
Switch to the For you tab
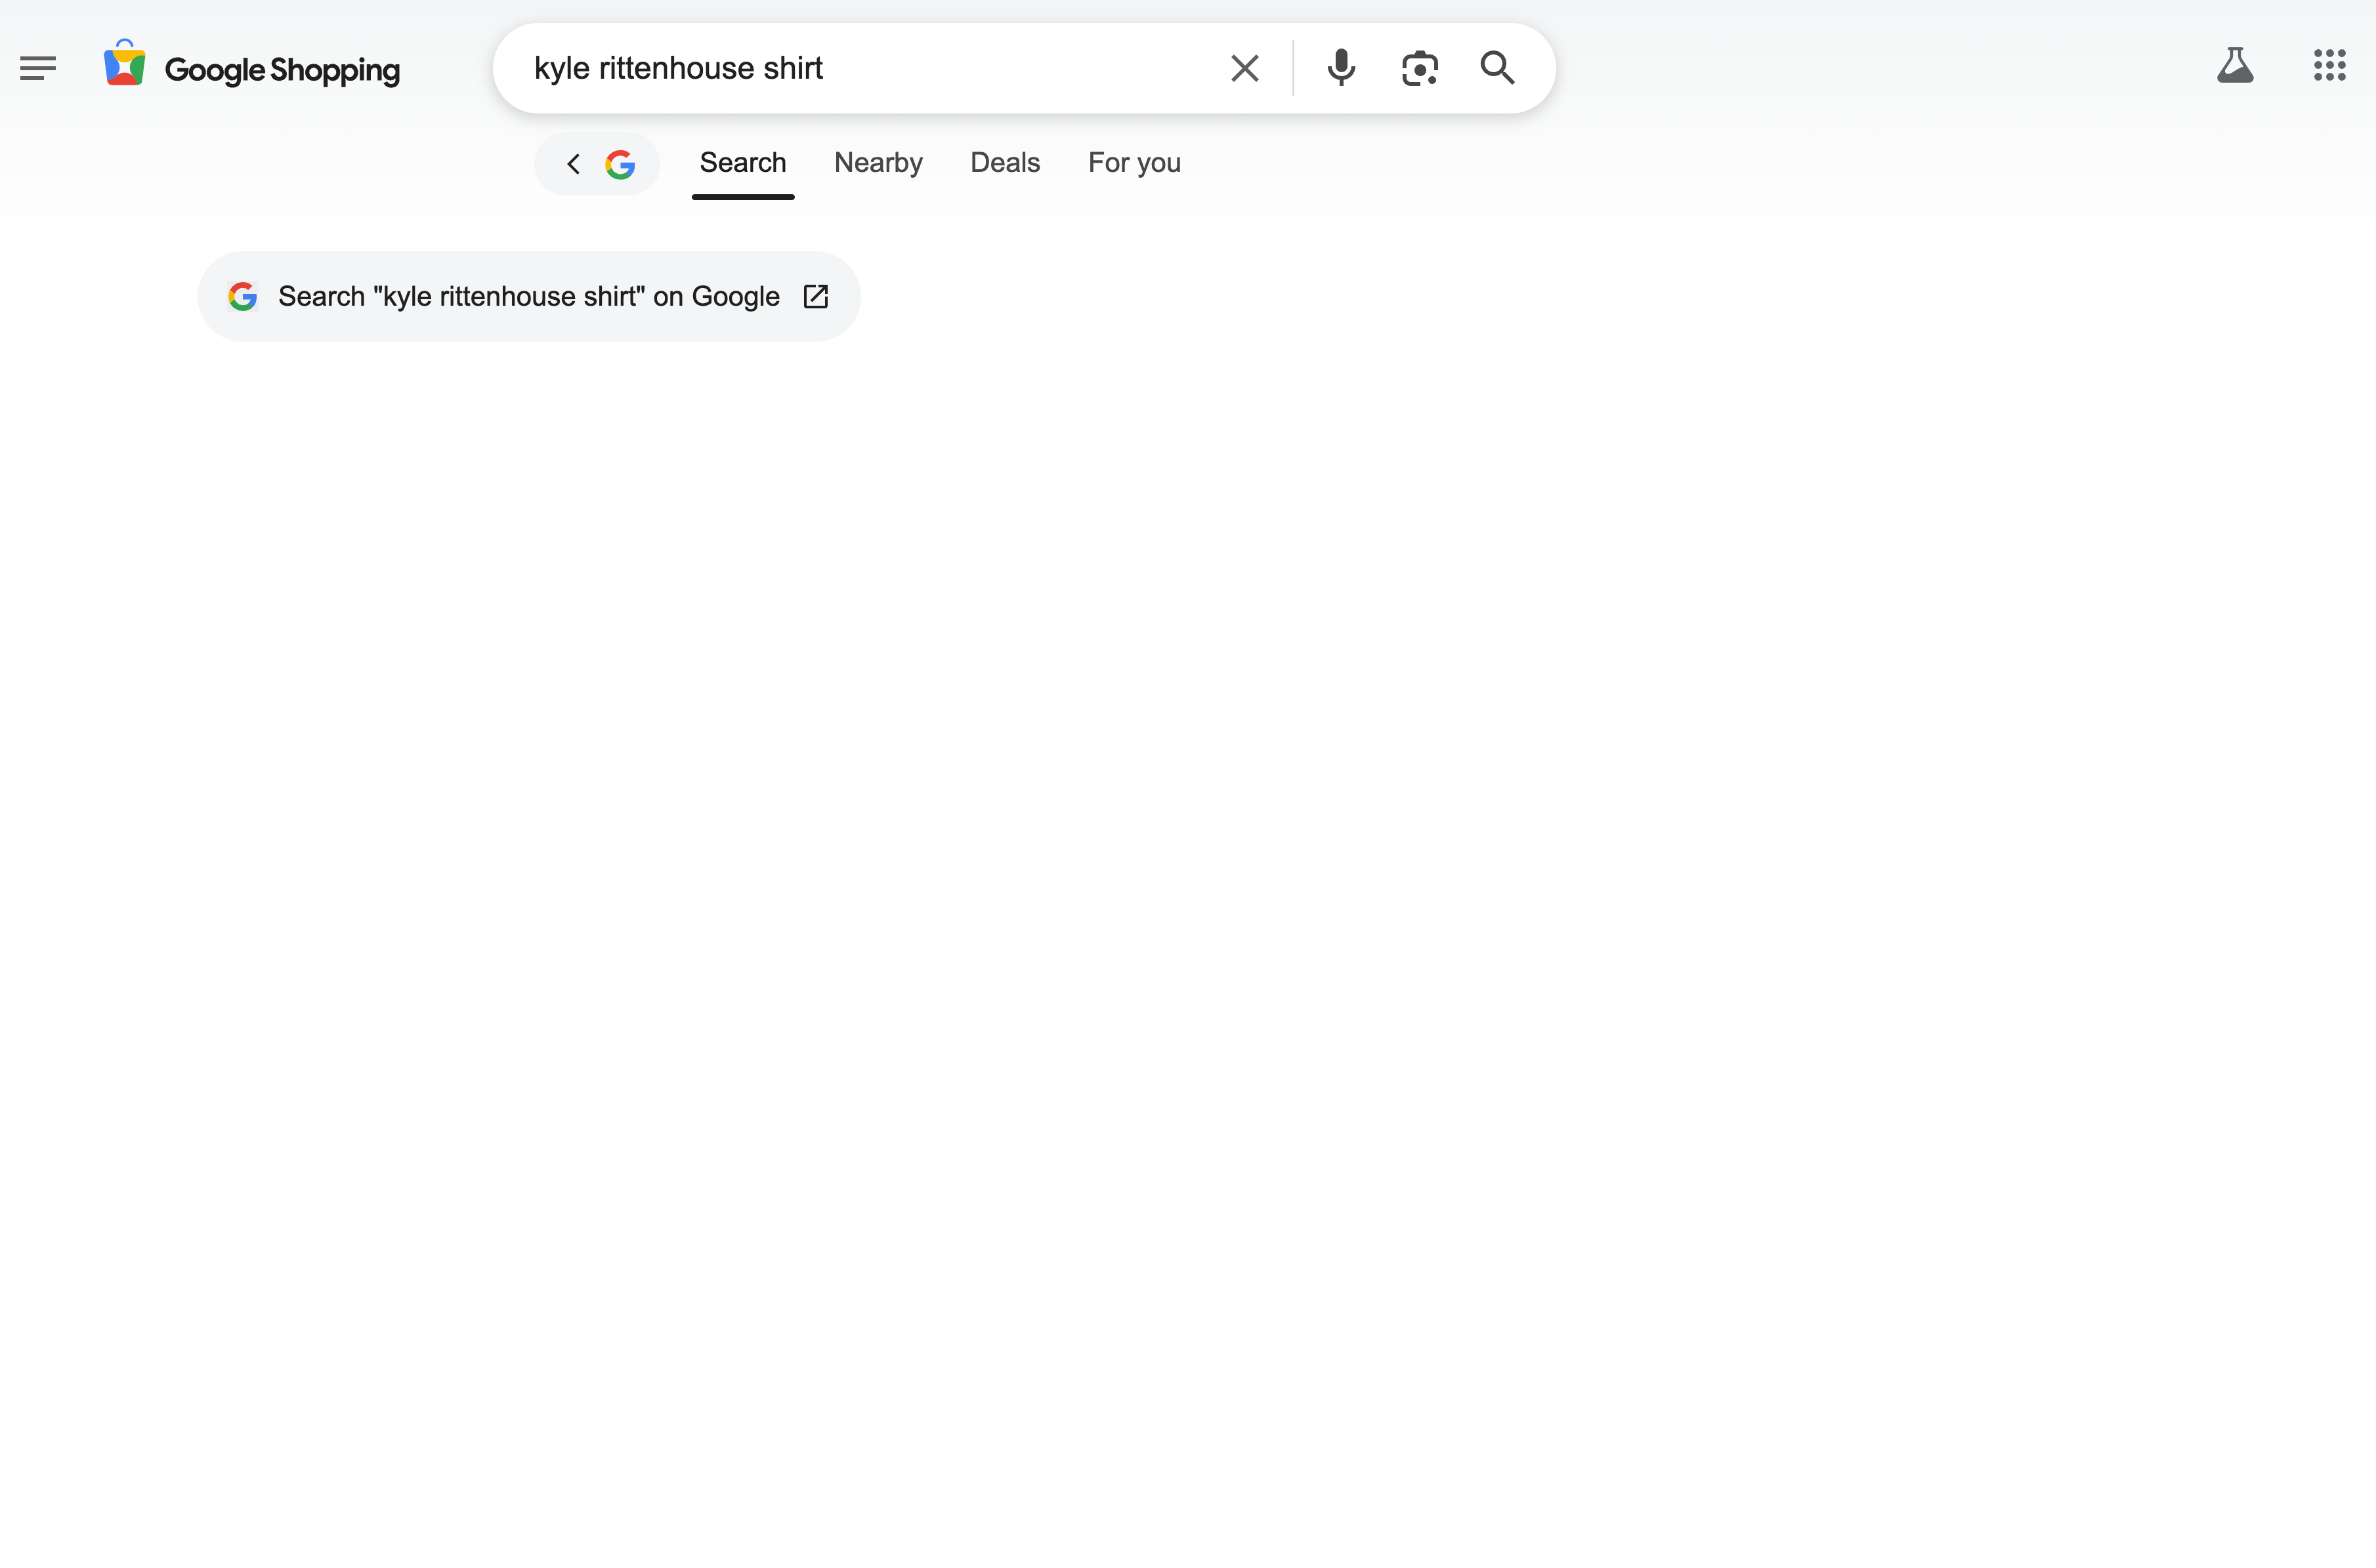point(1134,163)
